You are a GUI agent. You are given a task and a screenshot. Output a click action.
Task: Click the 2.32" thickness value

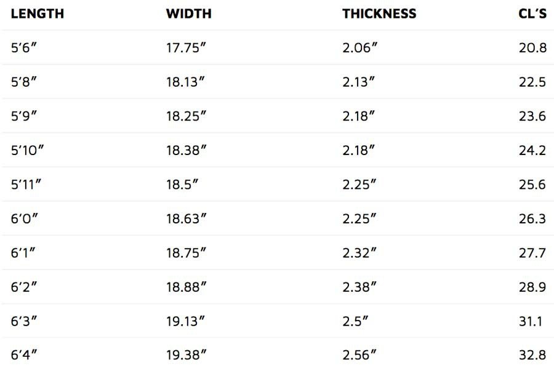click(359, 253)
